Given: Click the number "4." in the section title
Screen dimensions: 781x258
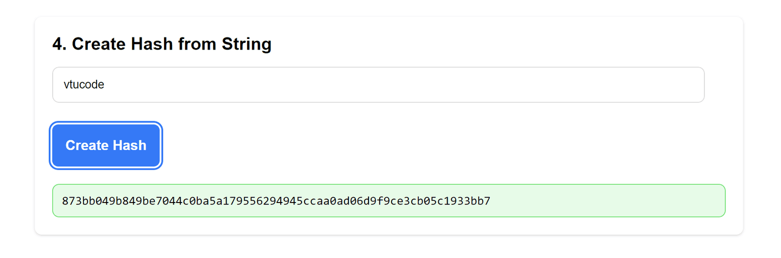Looking at the screenshot, I should coord(60,44).
